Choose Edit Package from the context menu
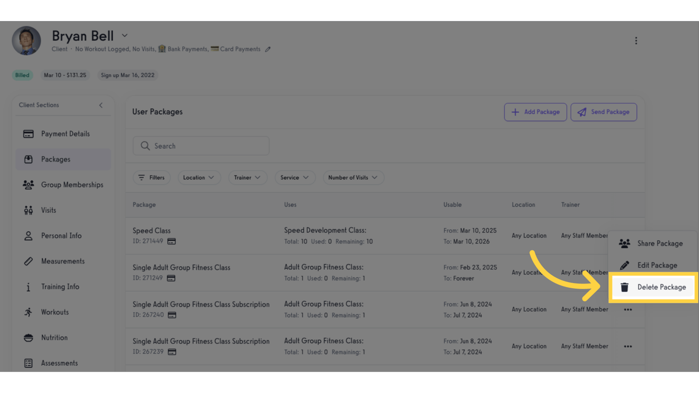The height and width of the screenshot is (393, 699). [652, 266]
